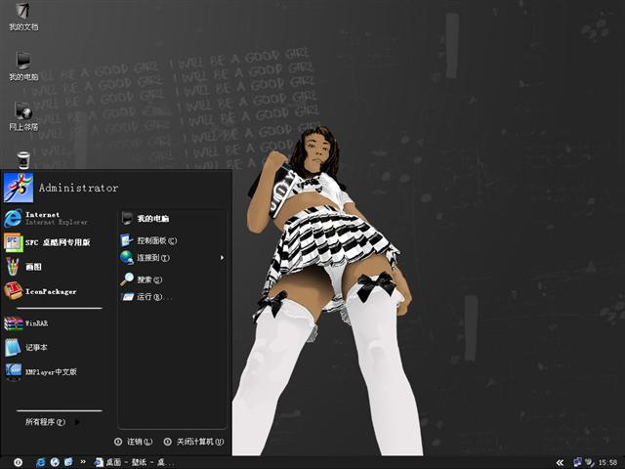Expand 所有程序(P) program list
Viewport: 625px width, 469px height.
tap(53, 422)
